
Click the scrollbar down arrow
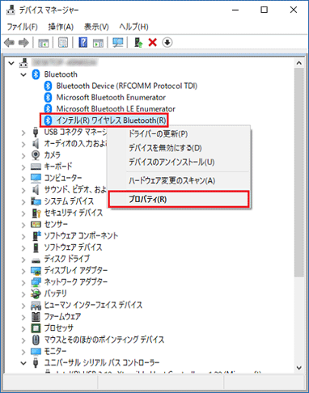[298, 368]
